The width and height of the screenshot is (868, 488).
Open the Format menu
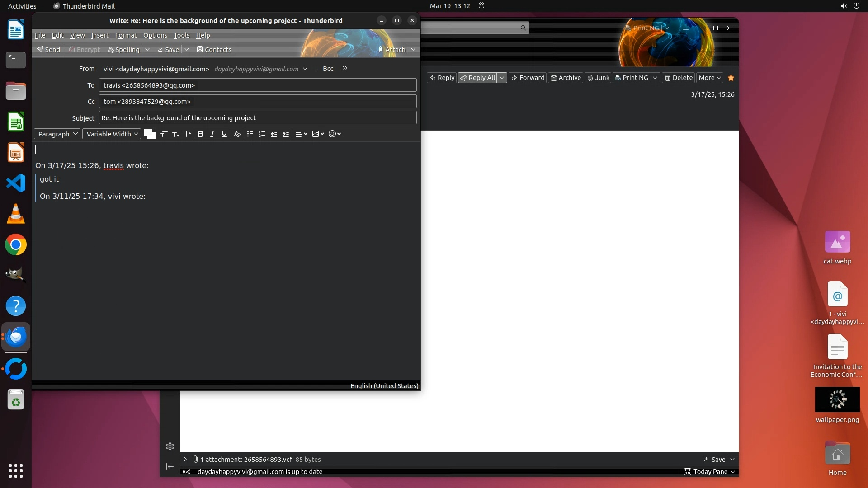[x=126, y=35]
